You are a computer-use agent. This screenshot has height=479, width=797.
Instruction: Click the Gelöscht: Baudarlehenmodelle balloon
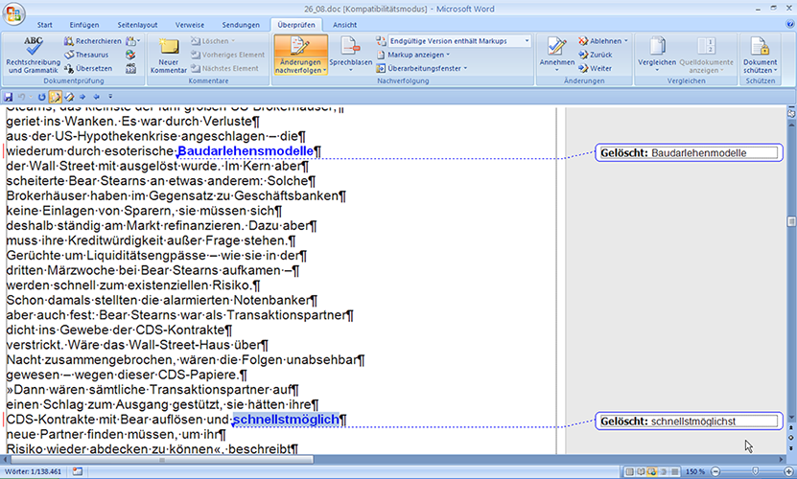pos(687,152)
